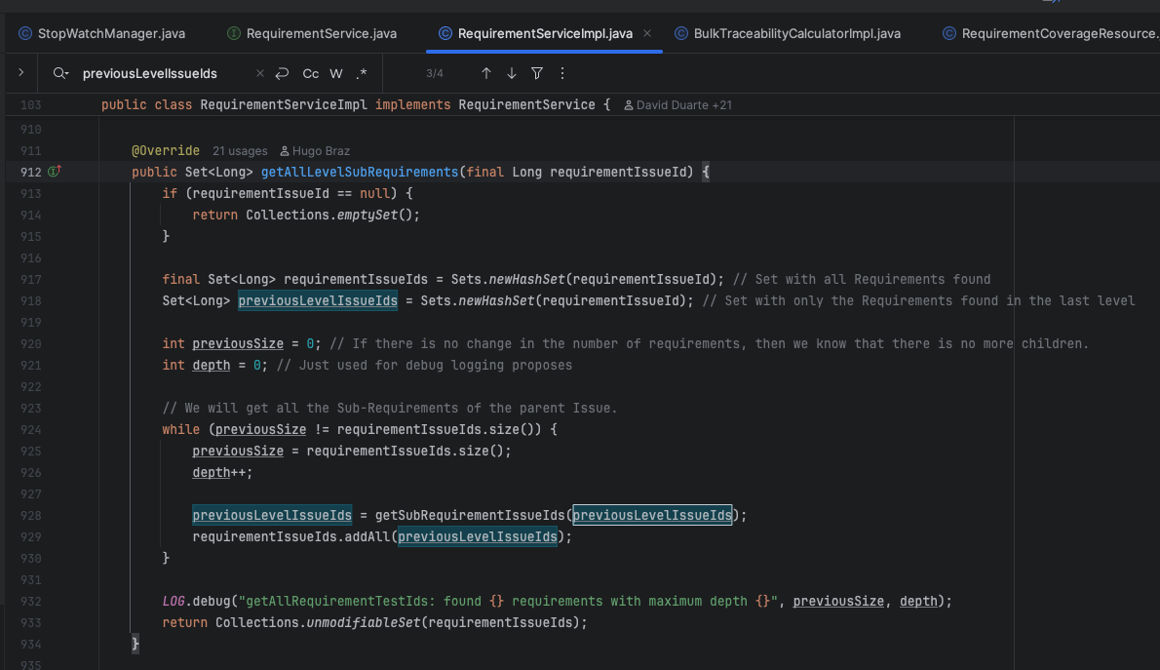Click the 21 usages inlay link

240,151
